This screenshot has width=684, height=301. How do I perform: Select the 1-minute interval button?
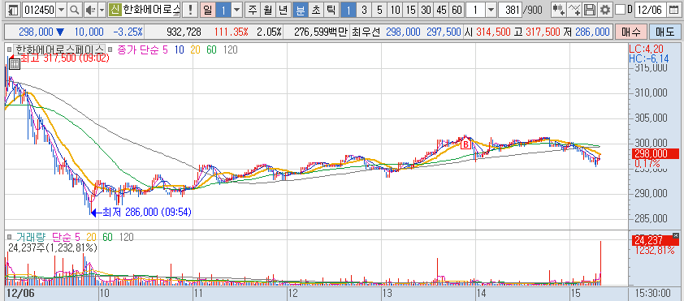348,10
